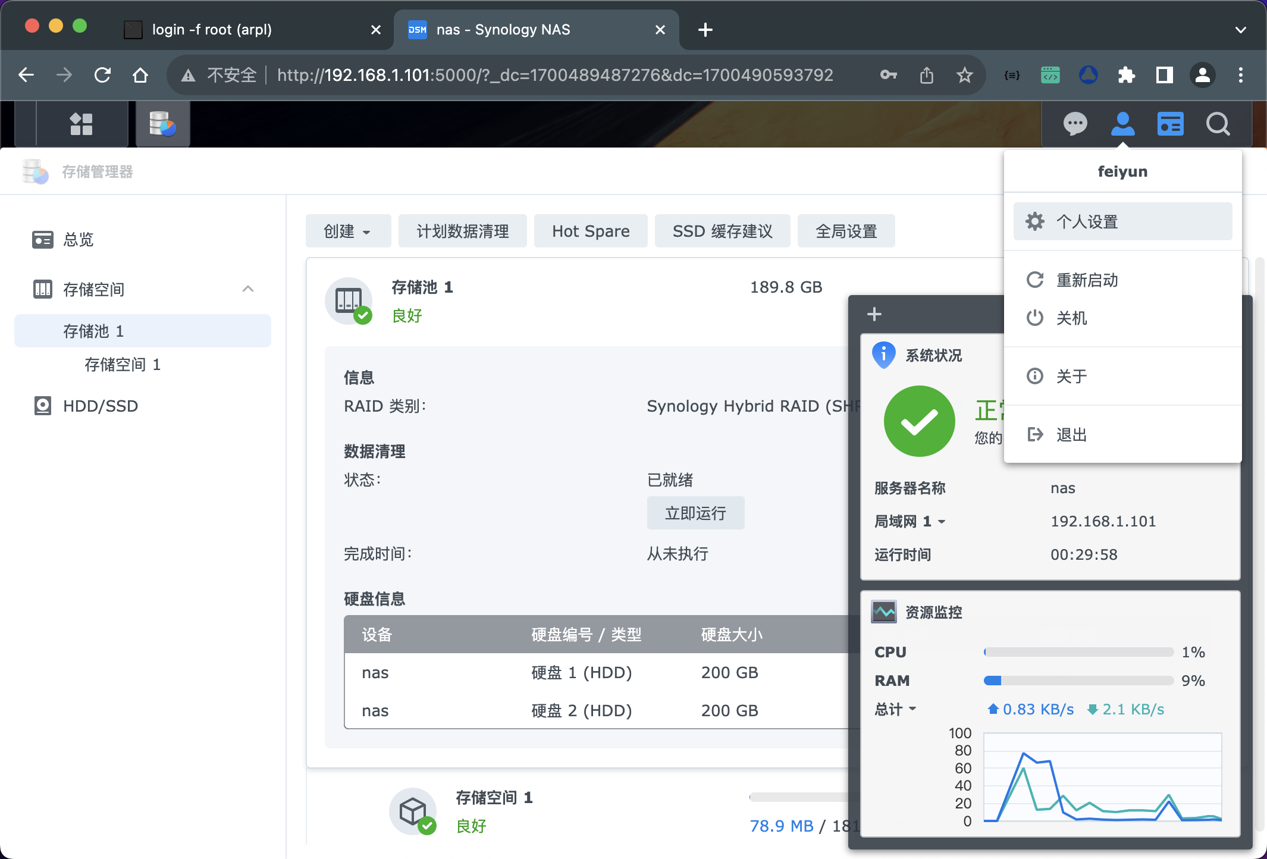
Task: Open Chrome three-dot menu
Action: click(x=1240, y=75)
